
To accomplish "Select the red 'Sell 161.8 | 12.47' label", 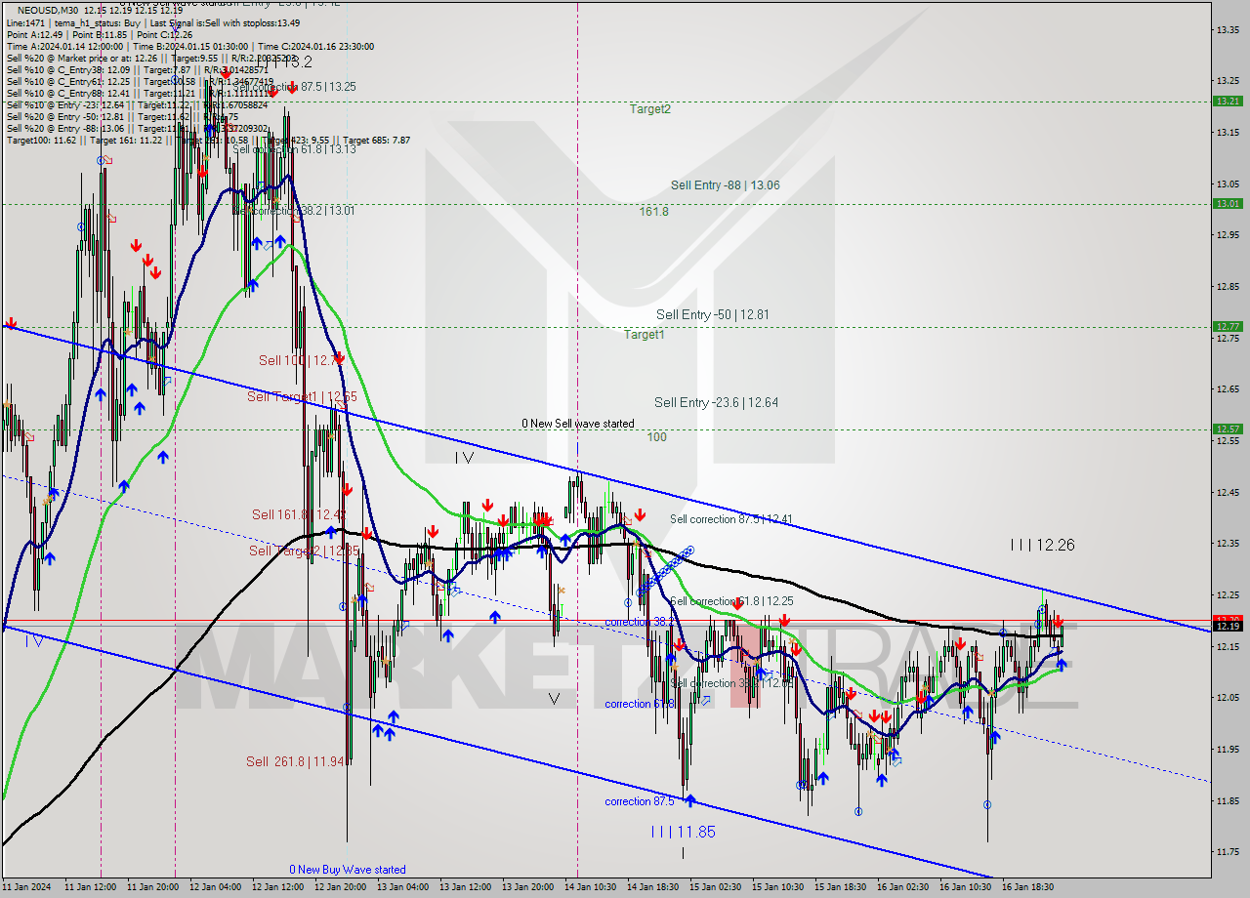I will (299, 514).
